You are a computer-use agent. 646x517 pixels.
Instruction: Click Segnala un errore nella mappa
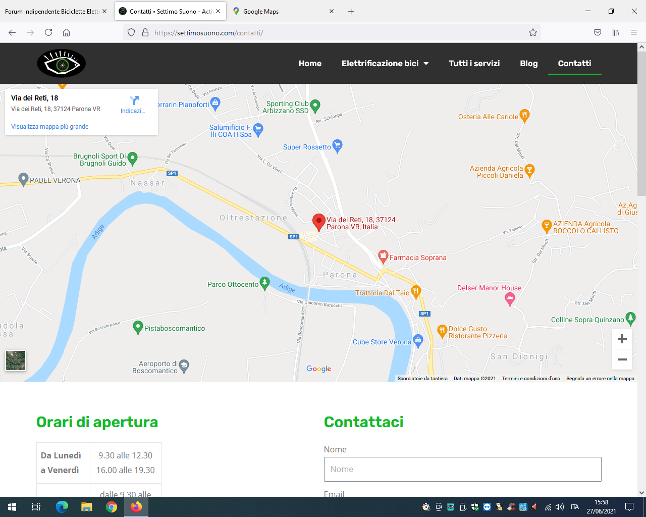pyautogui.click(x=600, y=379)
